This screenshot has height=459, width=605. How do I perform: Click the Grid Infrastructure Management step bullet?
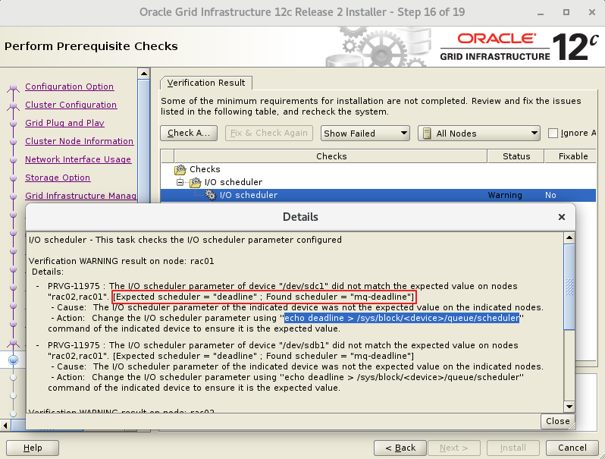[x=13, y=196]
